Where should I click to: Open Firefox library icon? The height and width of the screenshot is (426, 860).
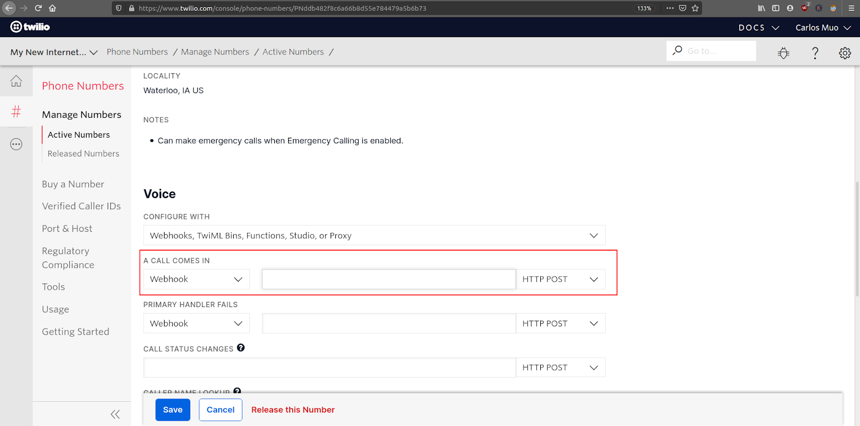[762, 8]
